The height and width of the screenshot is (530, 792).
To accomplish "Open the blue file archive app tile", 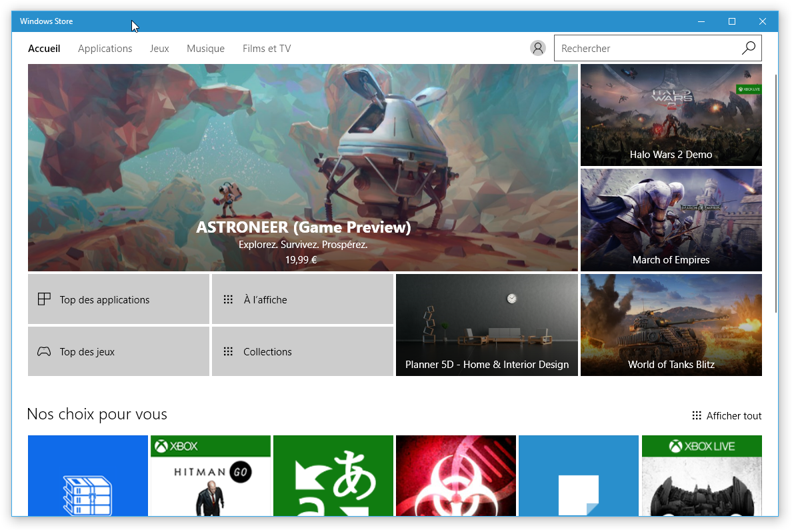I will point(88,475).
